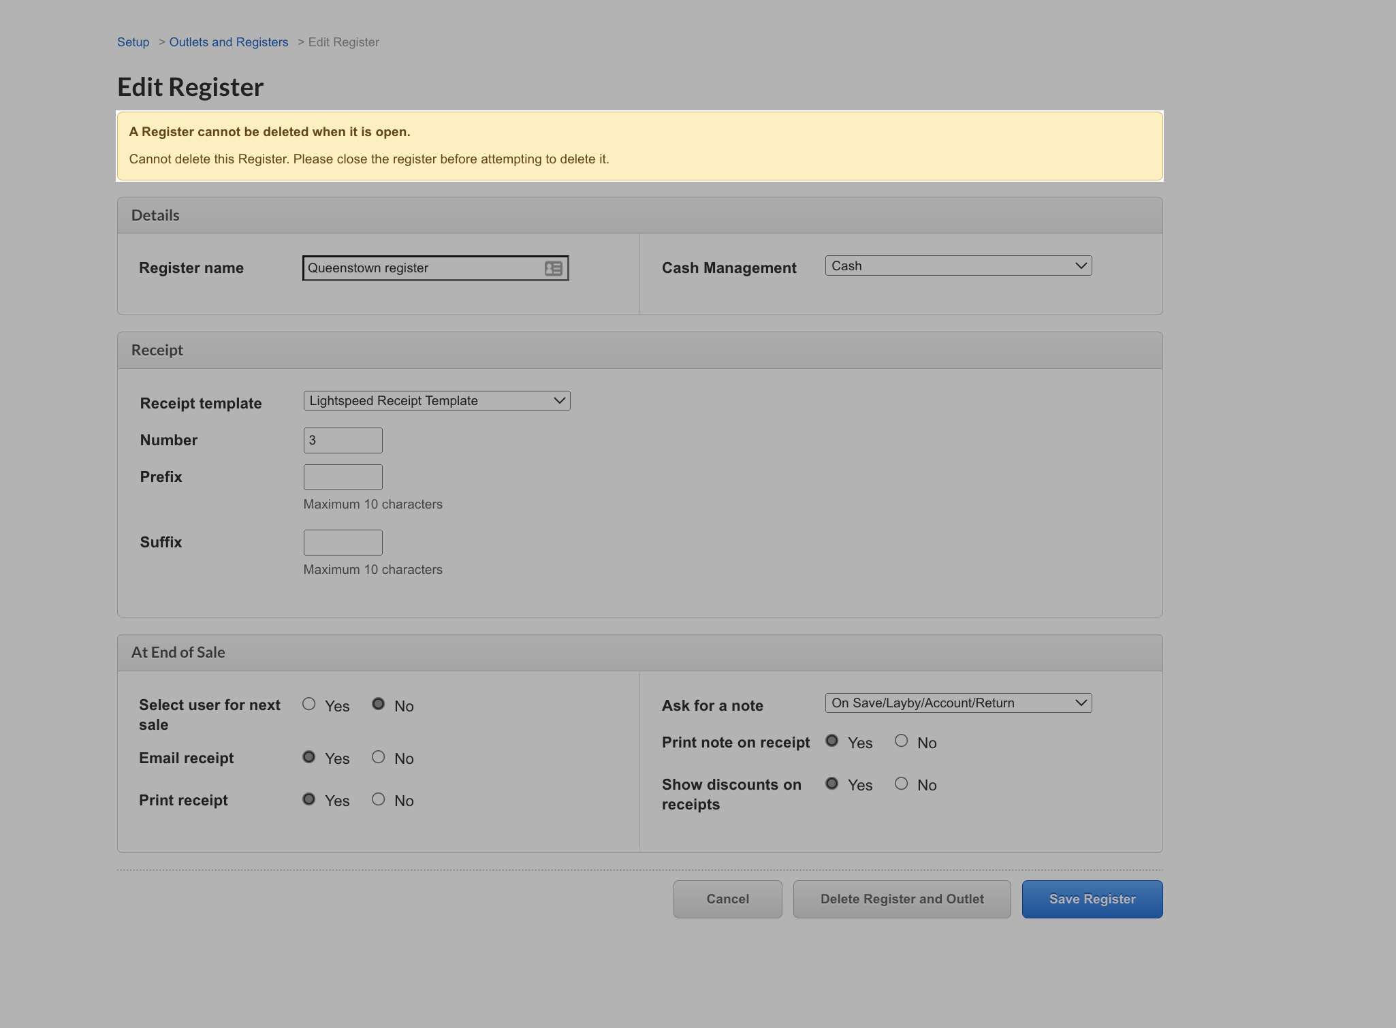Select Yes for Select user for next sale
This screenshot has height=1028, width=1396.
308,704
